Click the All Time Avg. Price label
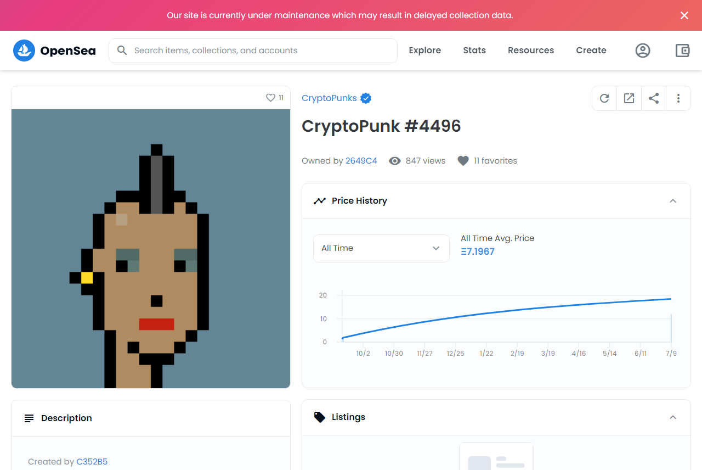The height and width of the screenshot is (470, 702). tap(497, 238)
